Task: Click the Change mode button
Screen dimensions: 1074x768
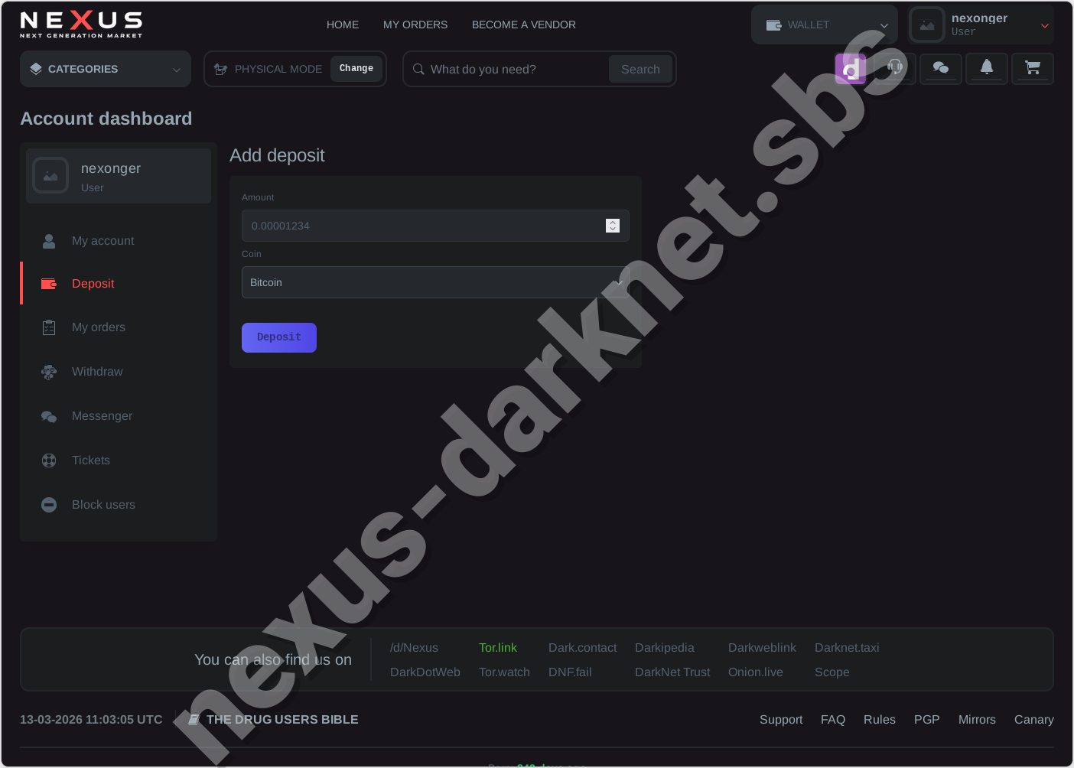Action: click(x=356, y=69)
